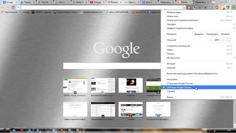Click into the Google search box

[x=112, y=66]
